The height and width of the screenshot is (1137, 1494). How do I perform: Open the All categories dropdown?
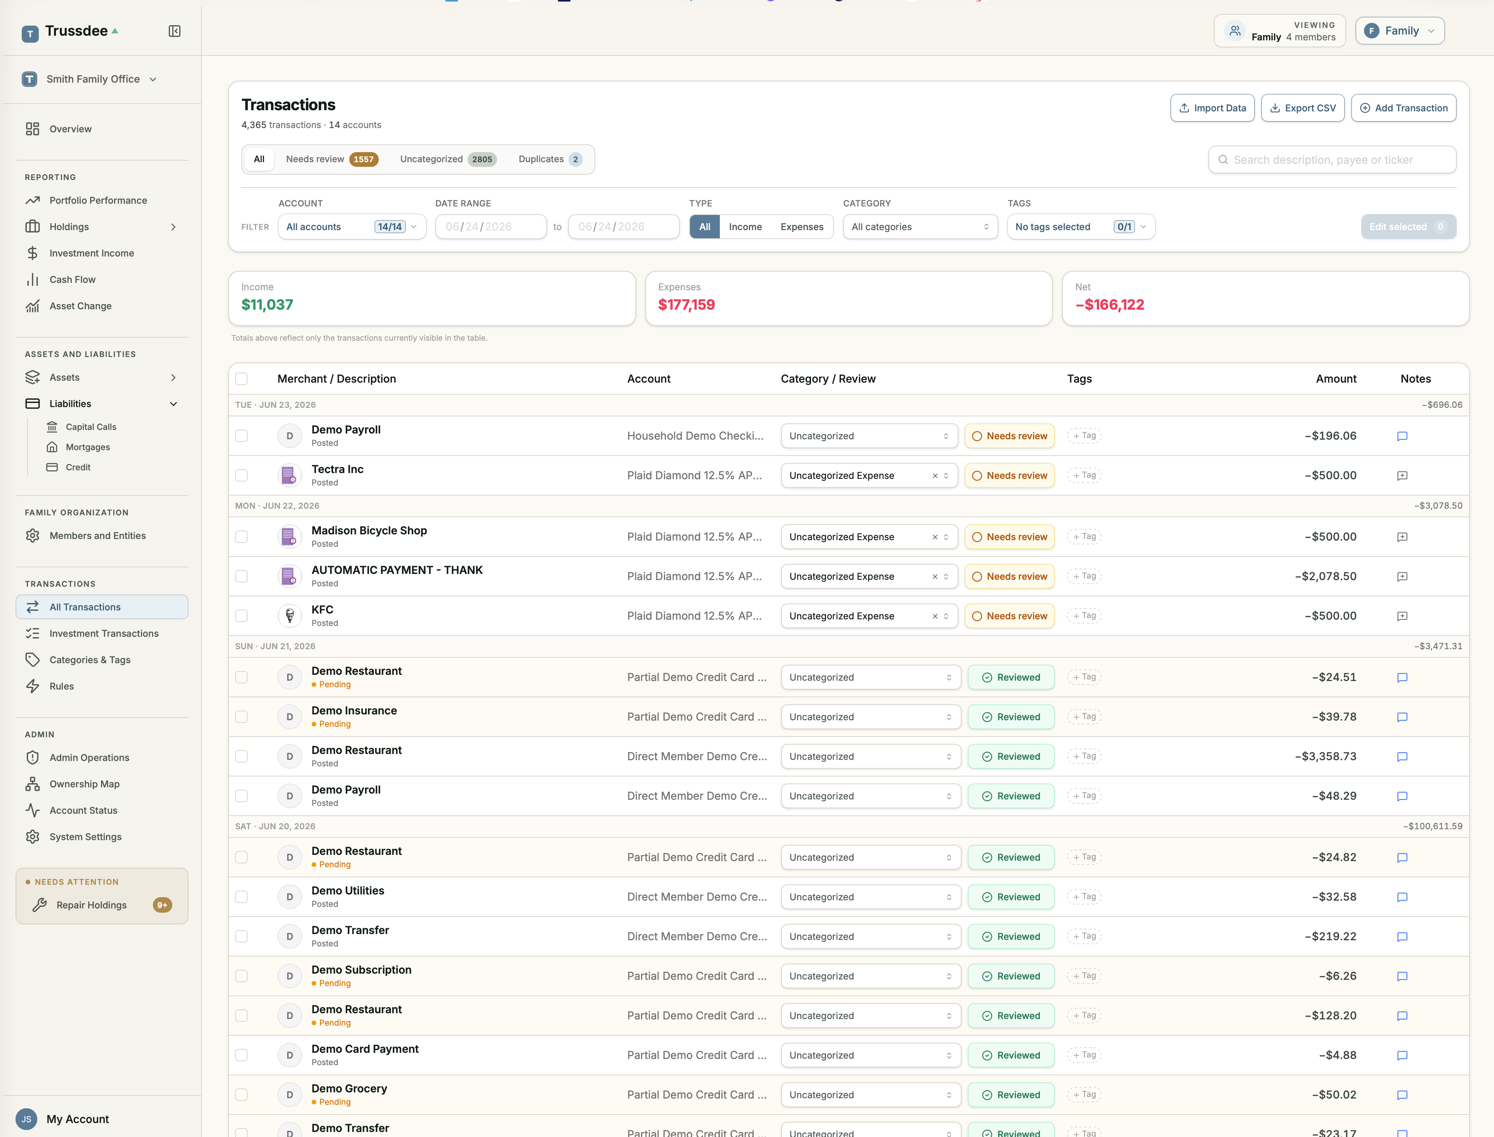pyautogui.click(x=920, y=227)
